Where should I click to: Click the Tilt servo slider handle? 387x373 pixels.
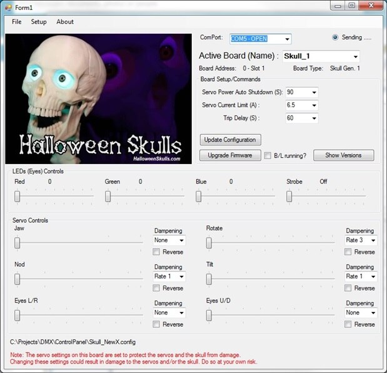209,279
